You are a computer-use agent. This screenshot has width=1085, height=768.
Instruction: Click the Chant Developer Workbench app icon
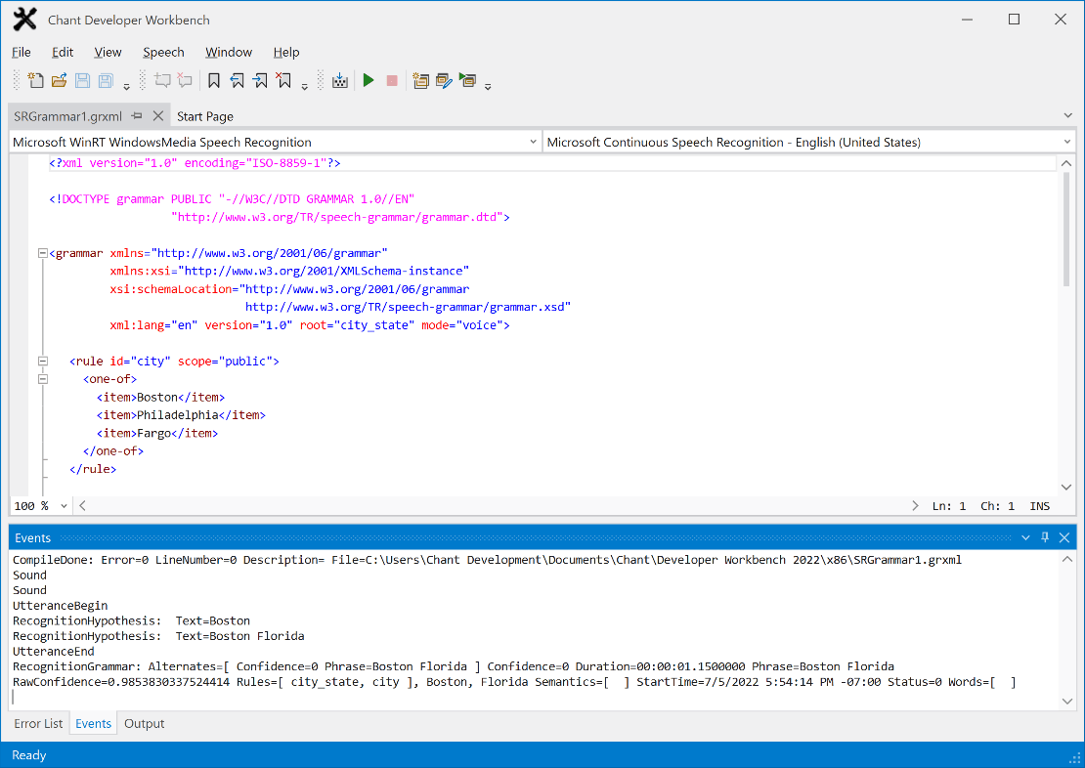(24, 20)
